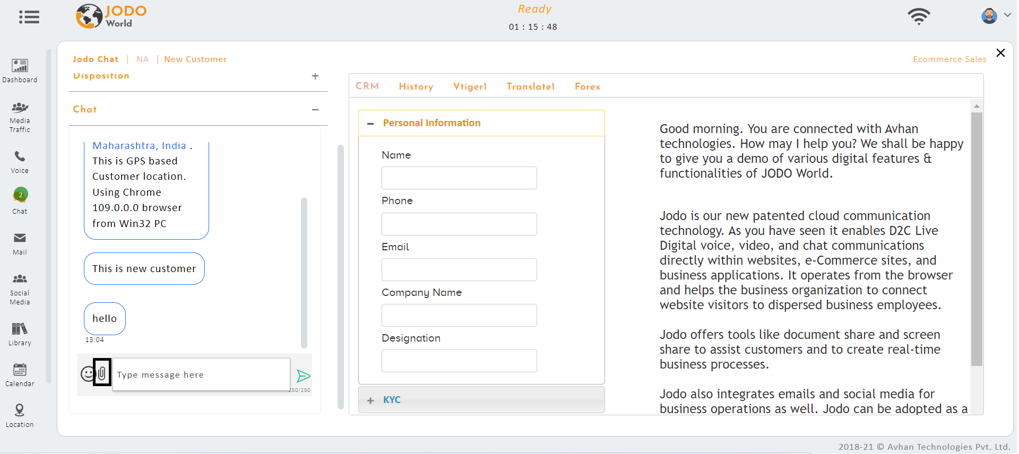Switch to the Translate1 tab
This screenshot has height=454, width=1019.
(x=531, y=86)
